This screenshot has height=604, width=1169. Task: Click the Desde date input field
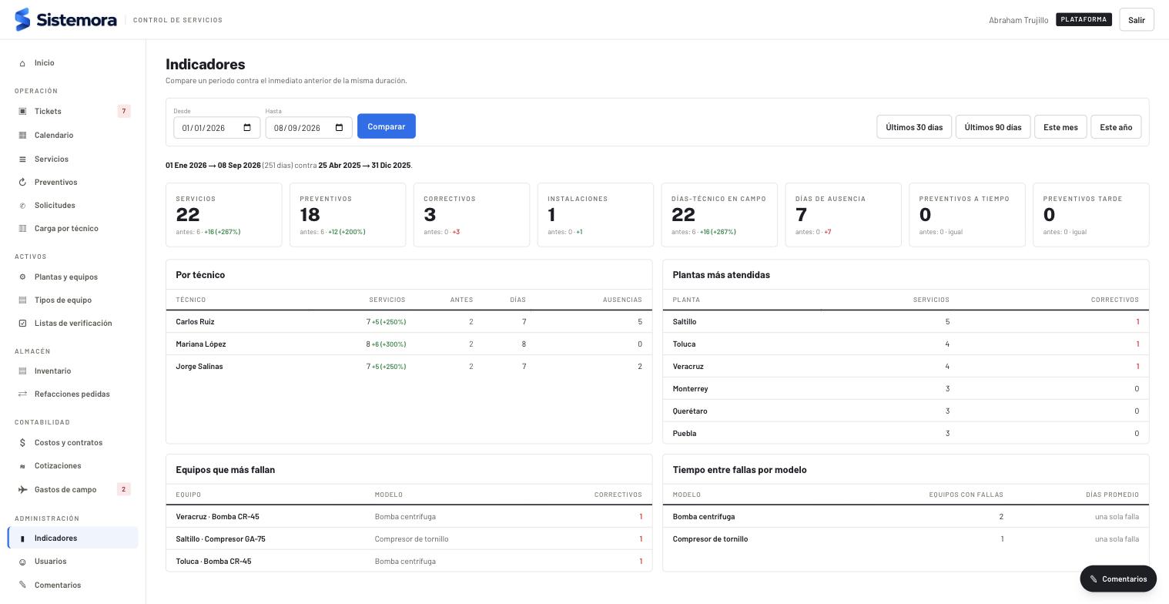tap(217, 128)
